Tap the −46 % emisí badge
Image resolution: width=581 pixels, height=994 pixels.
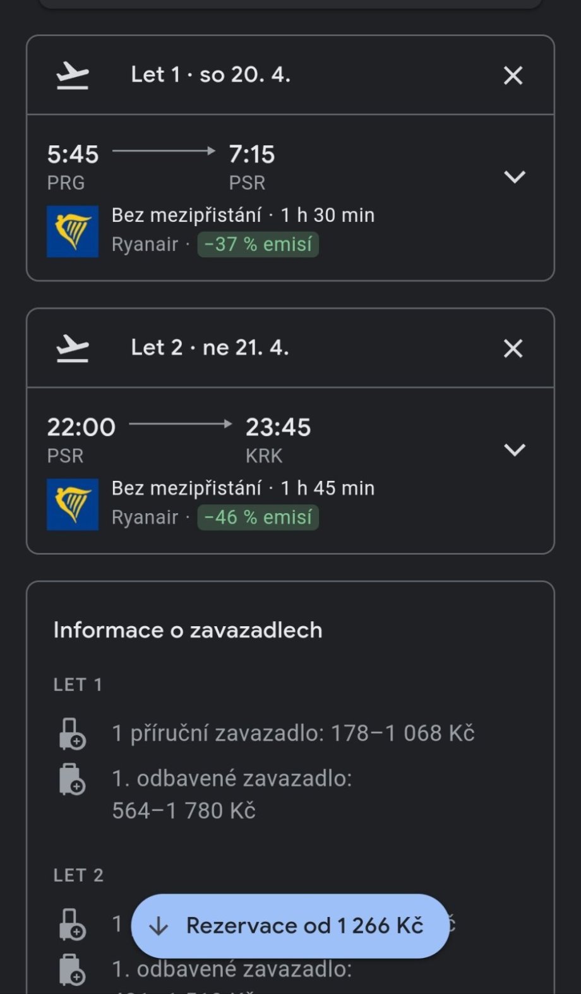click(x=258, y=518)
